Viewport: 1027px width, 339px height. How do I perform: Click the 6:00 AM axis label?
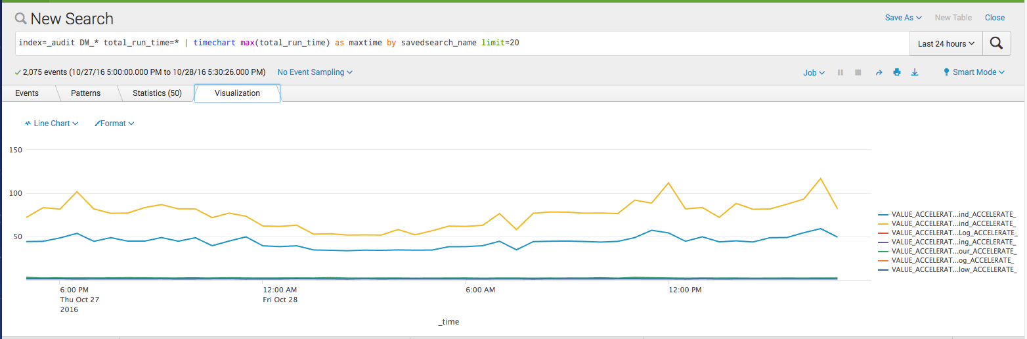point(480,290)
